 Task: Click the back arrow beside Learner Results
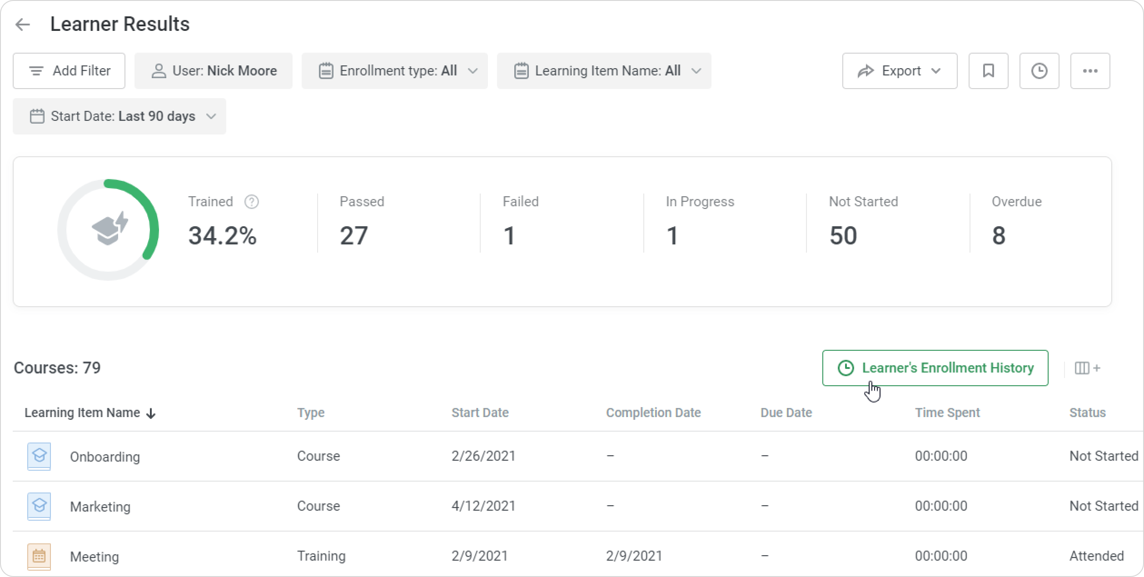pos(22,25)
